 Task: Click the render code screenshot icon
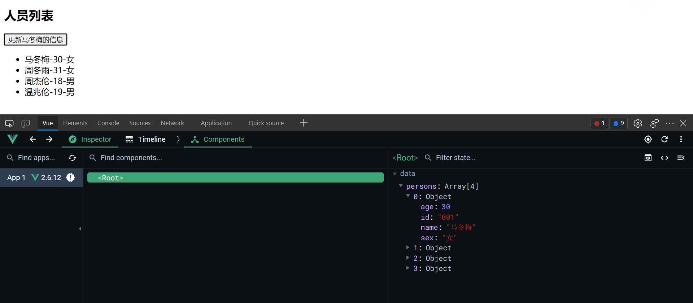tap(648, 158)
